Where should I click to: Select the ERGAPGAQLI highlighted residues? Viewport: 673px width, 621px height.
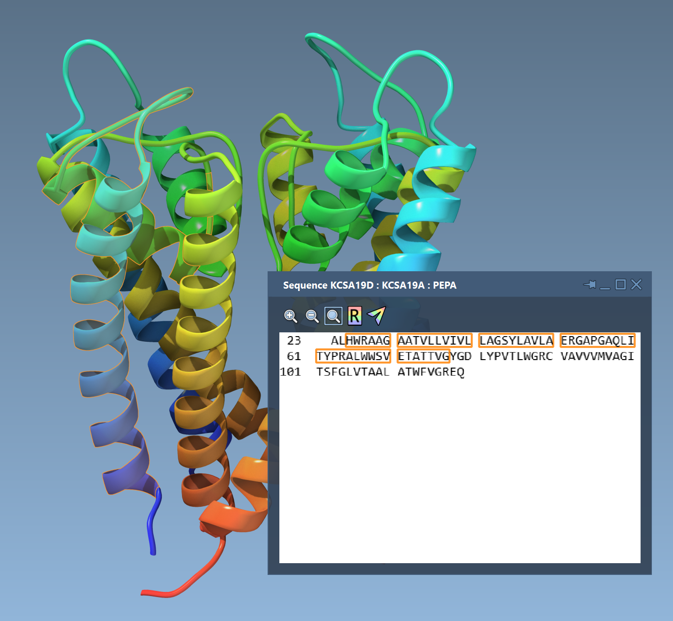click(597, 340)
